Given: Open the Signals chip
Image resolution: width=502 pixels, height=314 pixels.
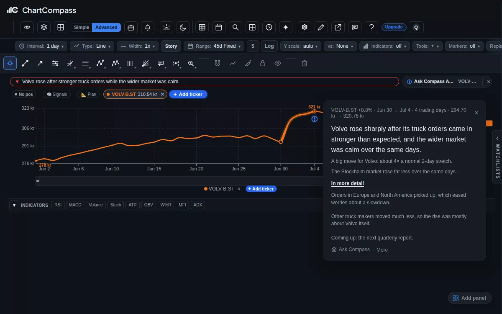Looking at the screenshot, I should tap(56, 94).
